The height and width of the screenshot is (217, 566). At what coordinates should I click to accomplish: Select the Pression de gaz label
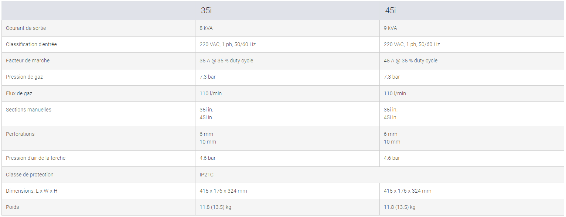point(24,77)
